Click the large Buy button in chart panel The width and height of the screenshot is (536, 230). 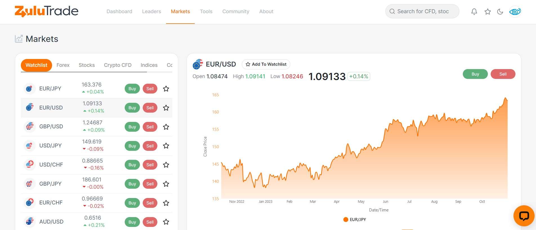(475, 74)
